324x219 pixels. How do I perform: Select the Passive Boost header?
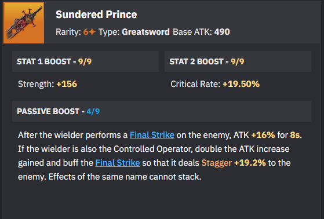point(162,111)
